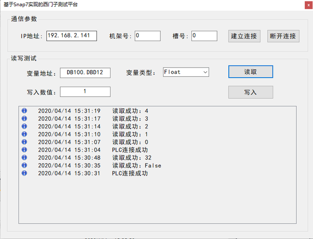The height and width of the screenshot is (239, 313).
Task: Click the 机架号 label
Action: 120,36
